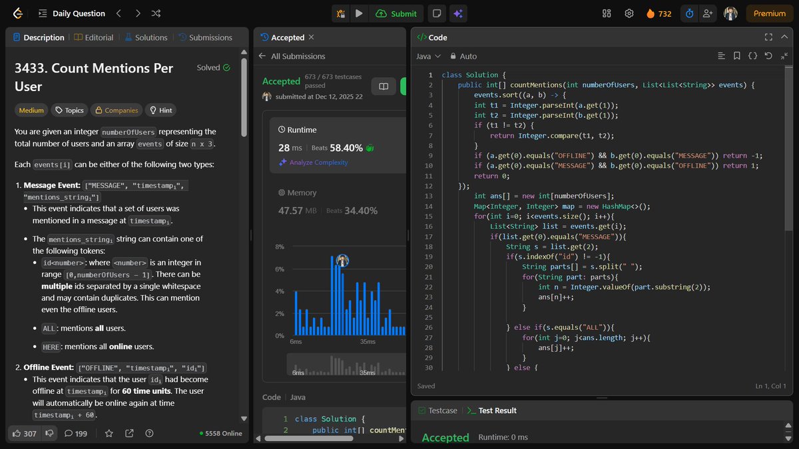Open the Java language dropdown
Screen dimensions: 799x449
pos(428,56)
